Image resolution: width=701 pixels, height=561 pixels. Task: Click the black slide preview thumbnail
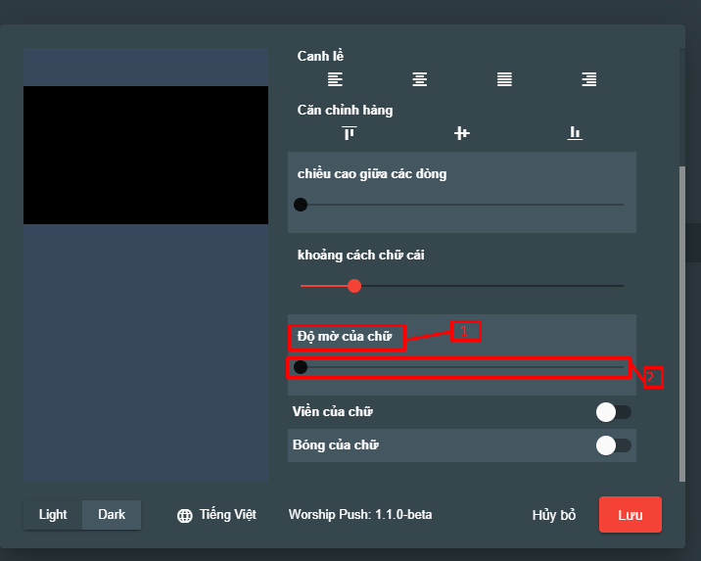coord(146,155)
